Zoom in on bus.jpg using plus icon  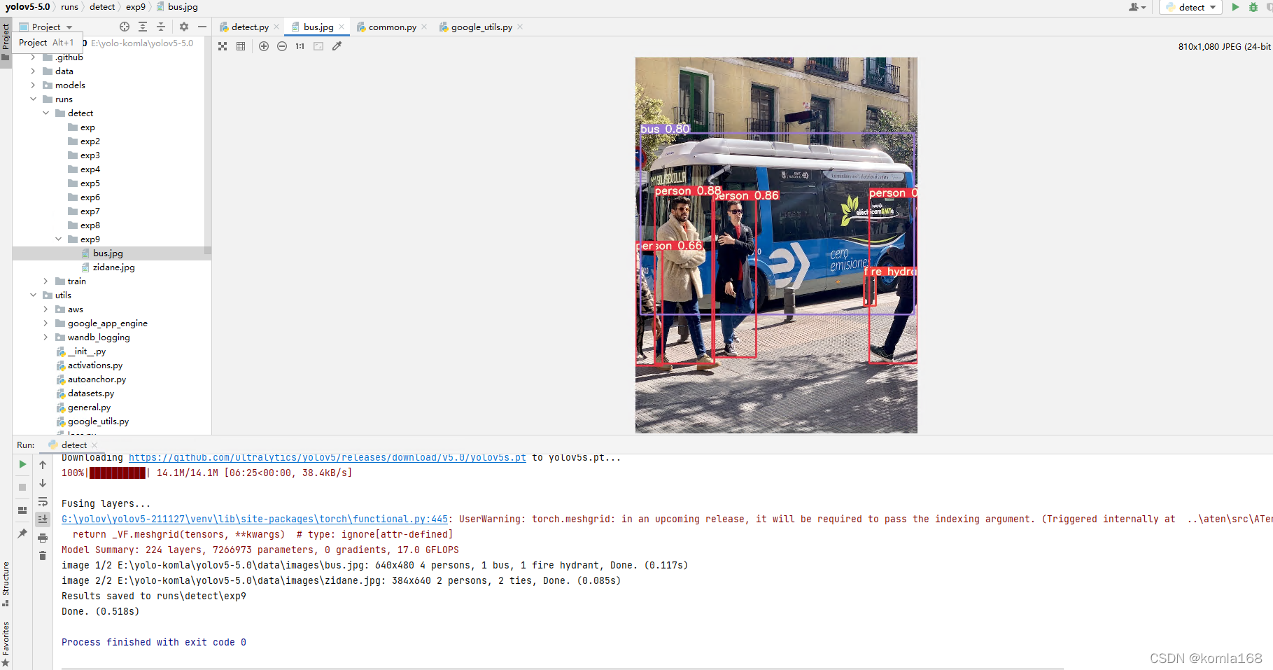[x=264, y=46]
